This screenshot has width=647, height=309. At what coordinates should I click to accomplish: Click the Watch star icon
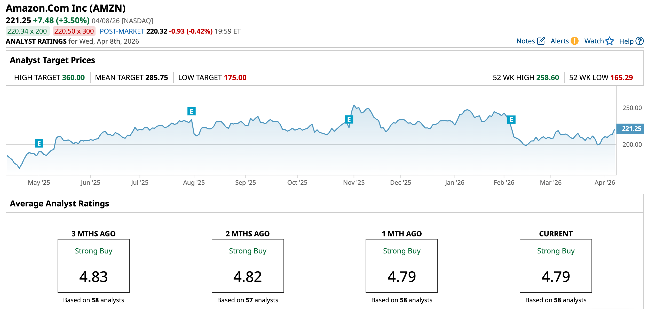tap(610, 41)
